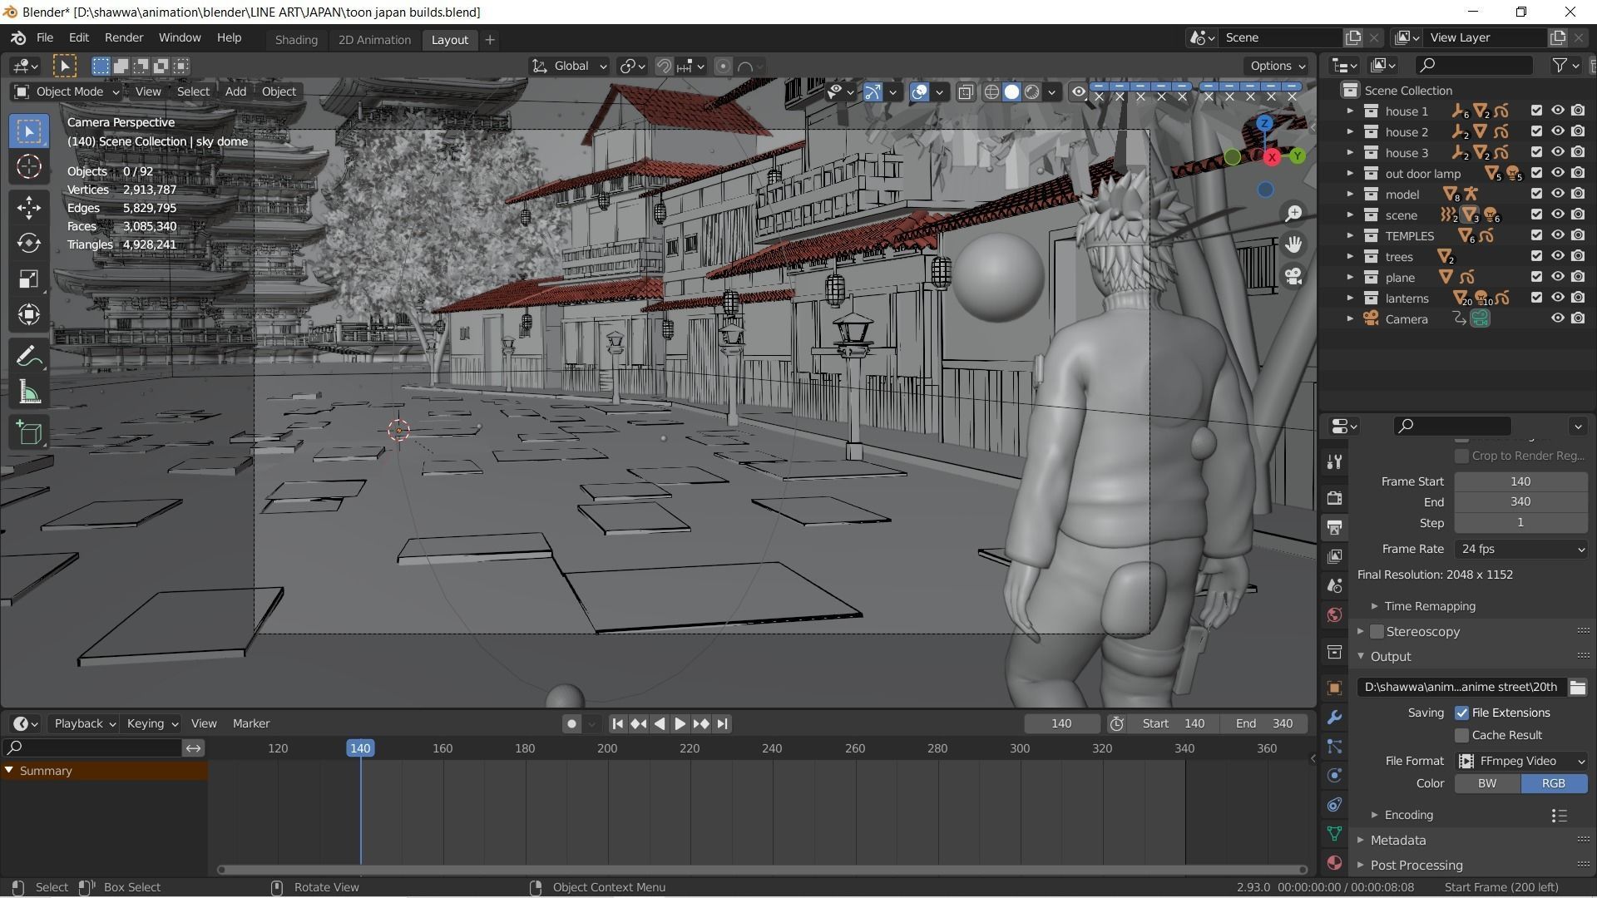Open the Global transform orientation dropdown
Screen dimensions: 1597x898
coord(570,66)
